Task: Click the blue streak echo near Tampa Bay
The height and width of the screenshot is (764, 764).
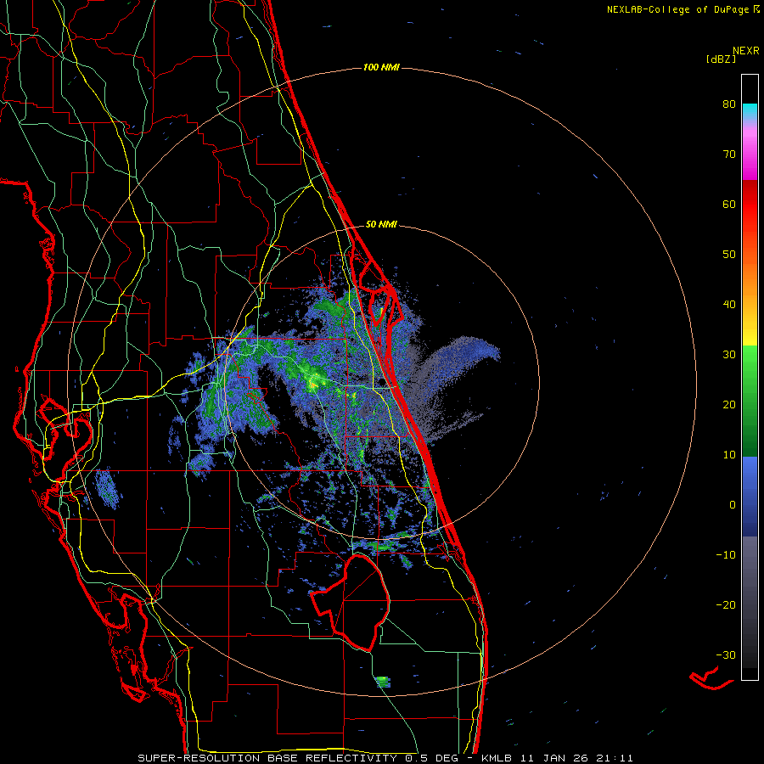Action: coord(107,489)
